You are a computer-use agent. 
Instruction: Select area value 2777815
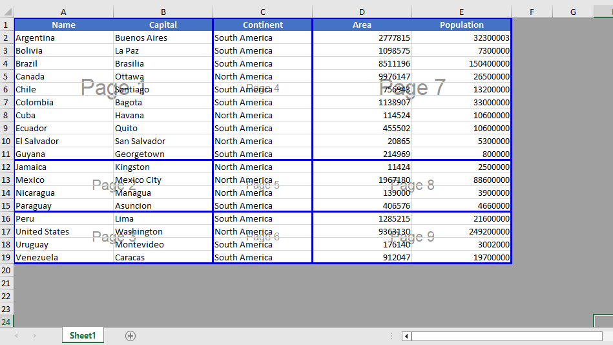[x=362, y=38]
